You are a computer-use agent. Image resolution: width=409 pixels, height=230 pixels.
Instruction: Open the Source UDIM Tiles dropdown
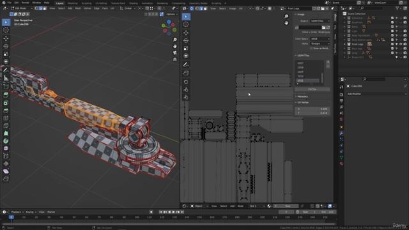[320, 21]
